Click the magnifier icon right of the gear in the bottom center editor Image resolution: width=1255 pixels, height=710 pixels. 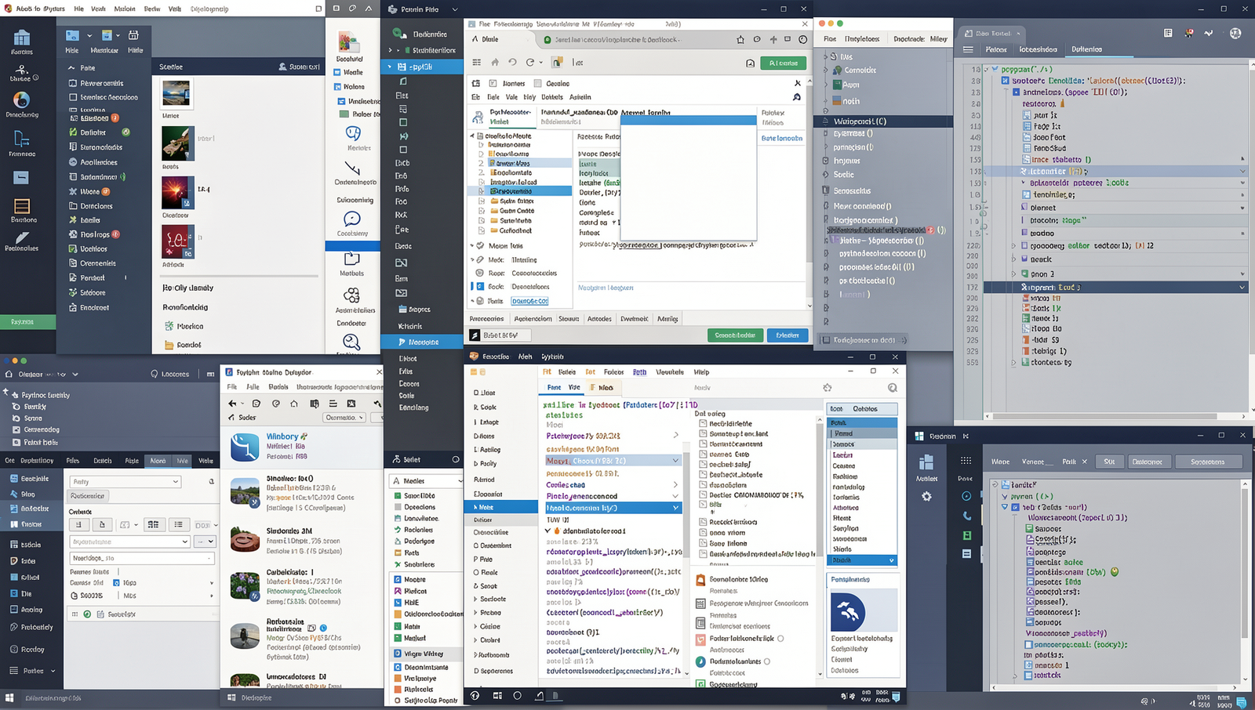(892, 387)
